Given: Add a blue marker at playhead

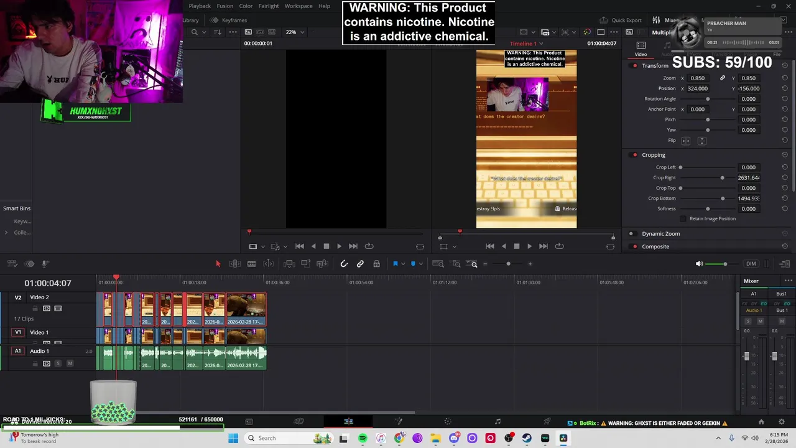Looking at the screenshot, I should coord(412,264).
